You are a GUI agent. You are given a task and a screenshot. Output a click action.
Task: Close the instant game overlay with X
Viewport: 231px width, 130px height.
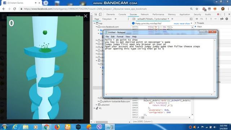86,16
